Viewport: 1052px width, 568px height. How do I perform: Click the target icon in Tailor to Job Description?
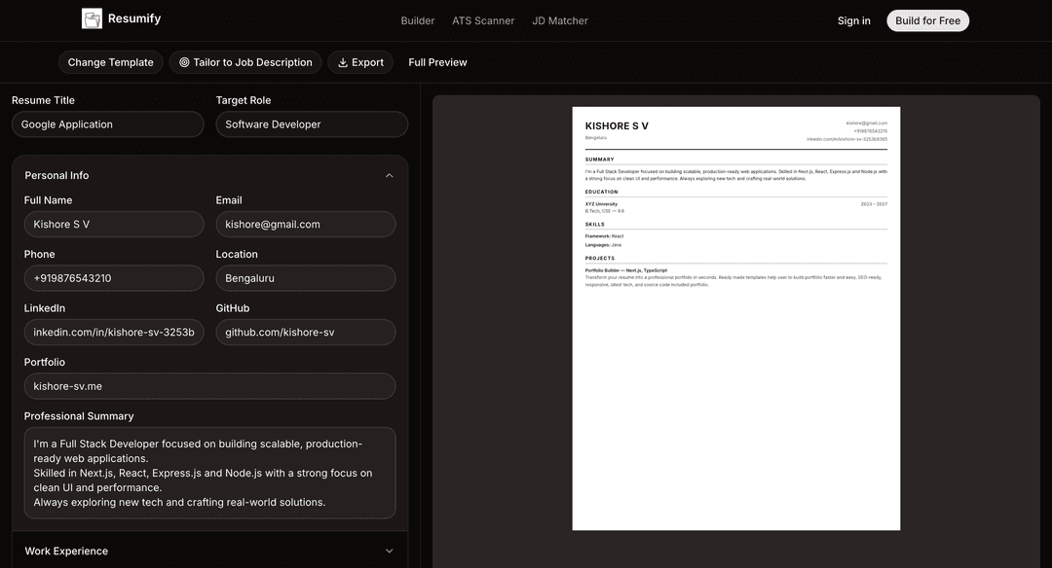click(x=184, y=62)
